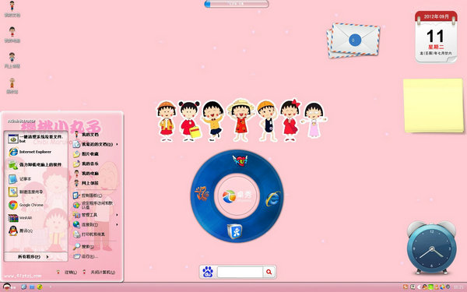This screenshot has height=292, width=467.
Task: Click the progress bar at top center
Action: (237, 4)
